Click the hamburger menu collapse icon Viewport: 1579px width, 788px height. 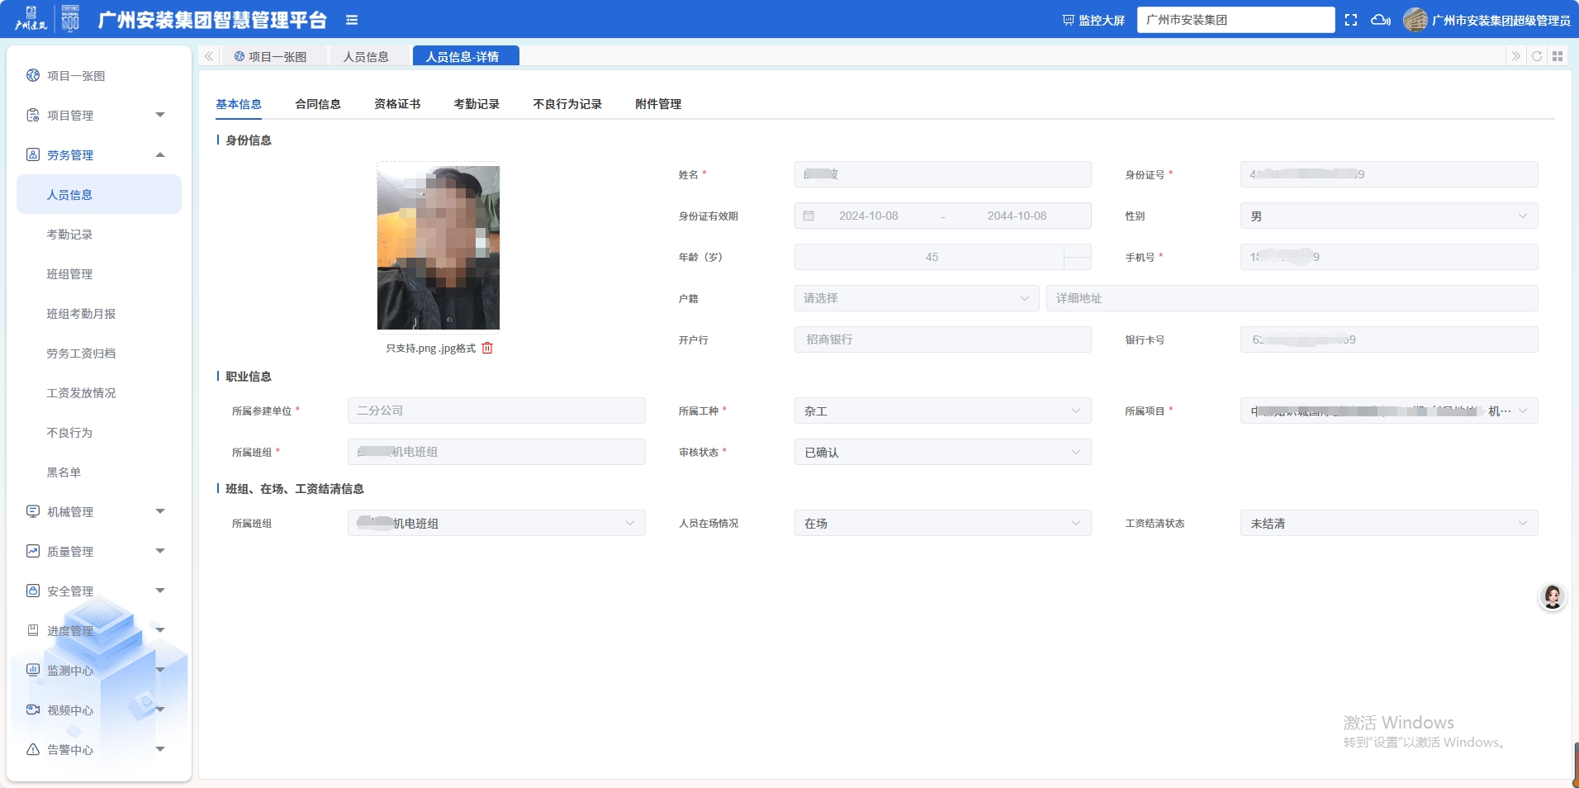coord(352,20)
